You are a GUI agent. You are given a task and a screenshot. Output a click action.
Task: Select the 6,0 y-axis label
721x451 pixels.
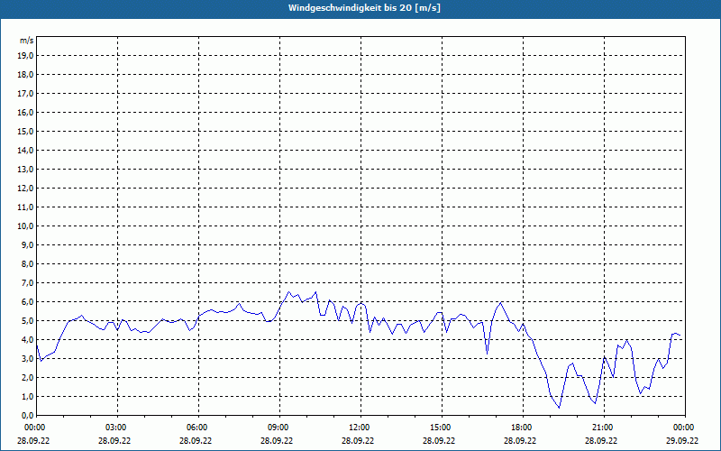coord(27,302)
